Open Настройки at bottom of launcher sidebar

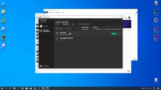(x=45, y=66)
